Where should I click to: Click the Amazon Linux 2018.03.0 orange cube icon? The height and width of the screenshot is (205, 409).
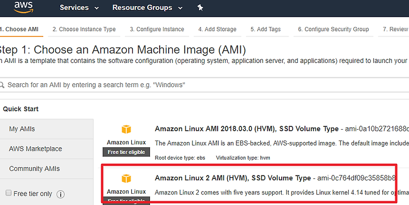pyautogui.click(x=126, y=129)
